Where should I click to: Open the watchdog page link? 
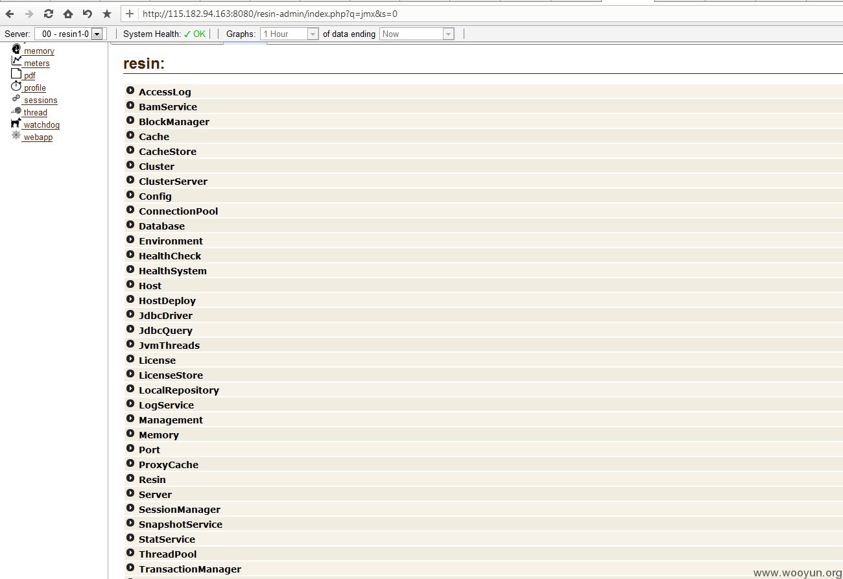(x=42, y=125)
